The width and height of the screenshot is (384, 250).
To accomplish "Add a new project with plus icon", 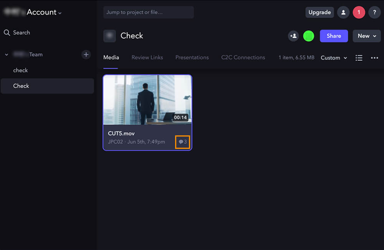I will point(86,55).
